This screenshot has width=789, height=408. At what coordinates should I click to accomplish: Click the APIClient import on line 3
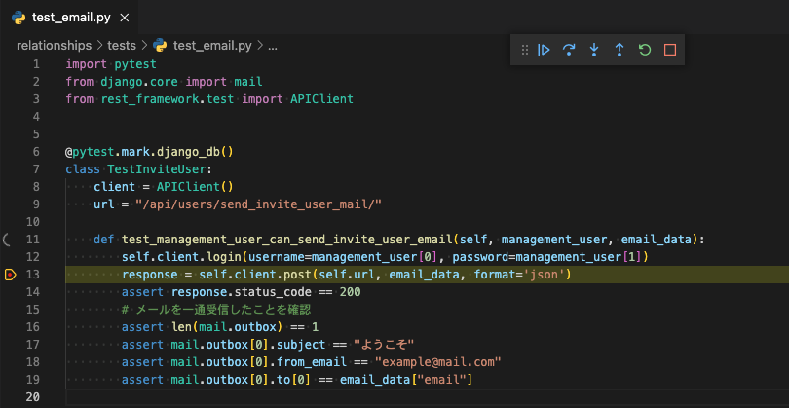click(x=322, y=99)
